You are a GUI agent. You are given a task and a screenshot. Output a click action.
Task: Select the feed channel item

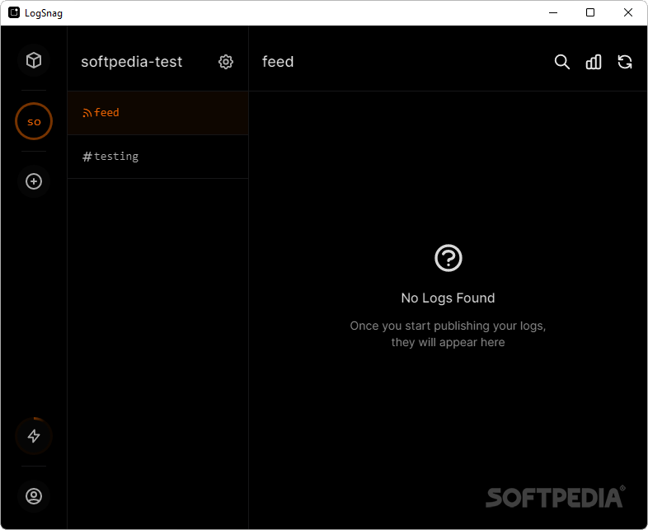click(x=157, y=113)
